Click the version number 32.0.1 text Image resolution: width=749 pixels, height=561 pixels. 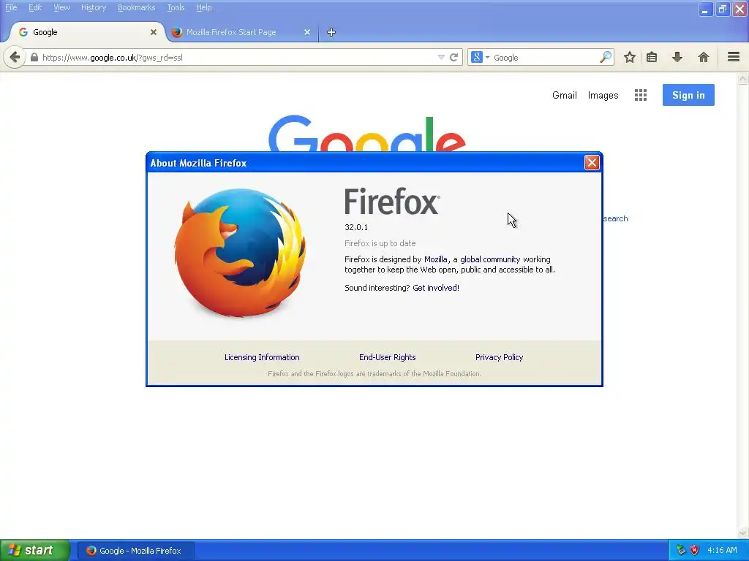(x=356, y=227)
